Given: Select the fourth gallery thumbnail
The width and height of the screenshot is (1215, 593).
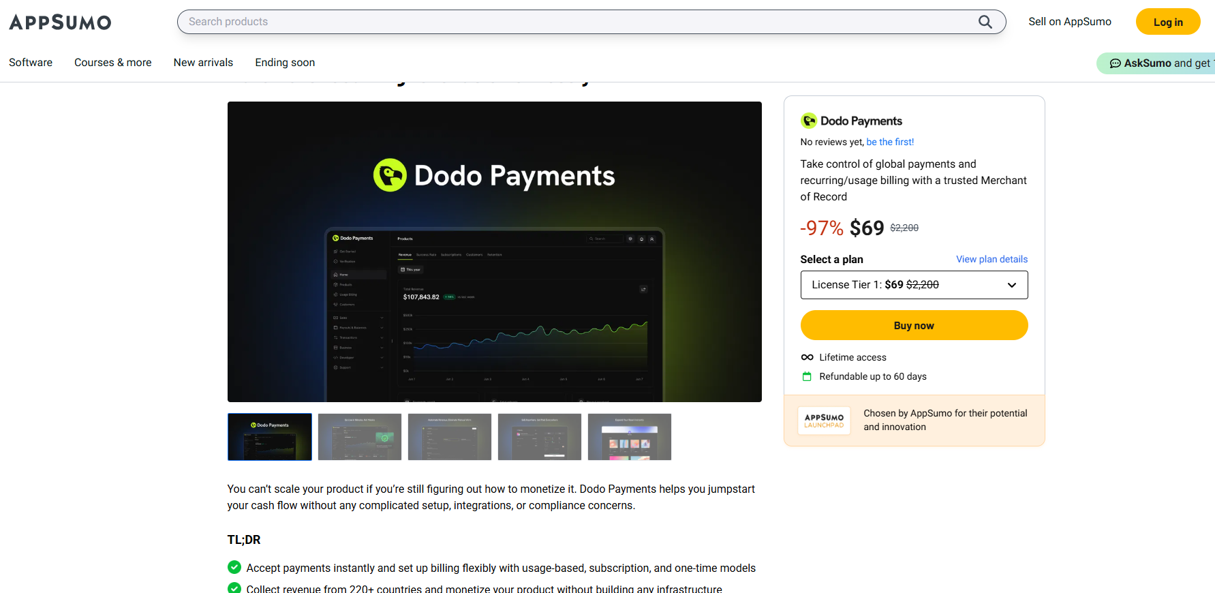Looking at the screenshot, I should point(540,437).
